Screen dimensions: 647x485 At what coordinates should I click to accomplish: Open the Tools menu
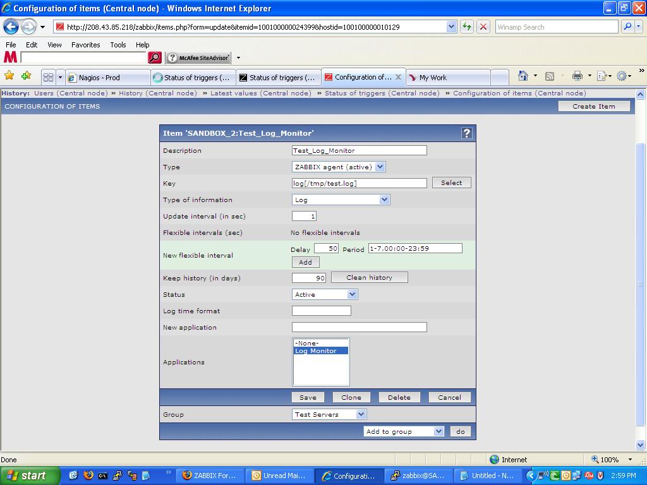(118, 45)
